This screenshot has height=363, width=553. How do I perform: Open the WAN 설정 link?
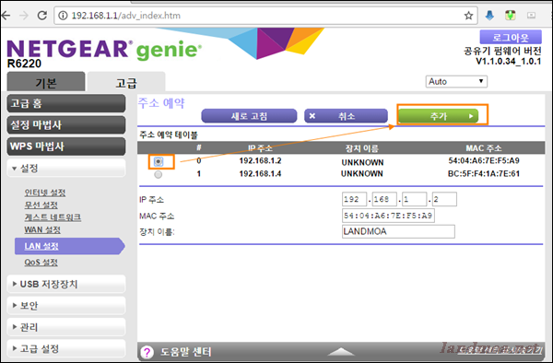[42, 229]
